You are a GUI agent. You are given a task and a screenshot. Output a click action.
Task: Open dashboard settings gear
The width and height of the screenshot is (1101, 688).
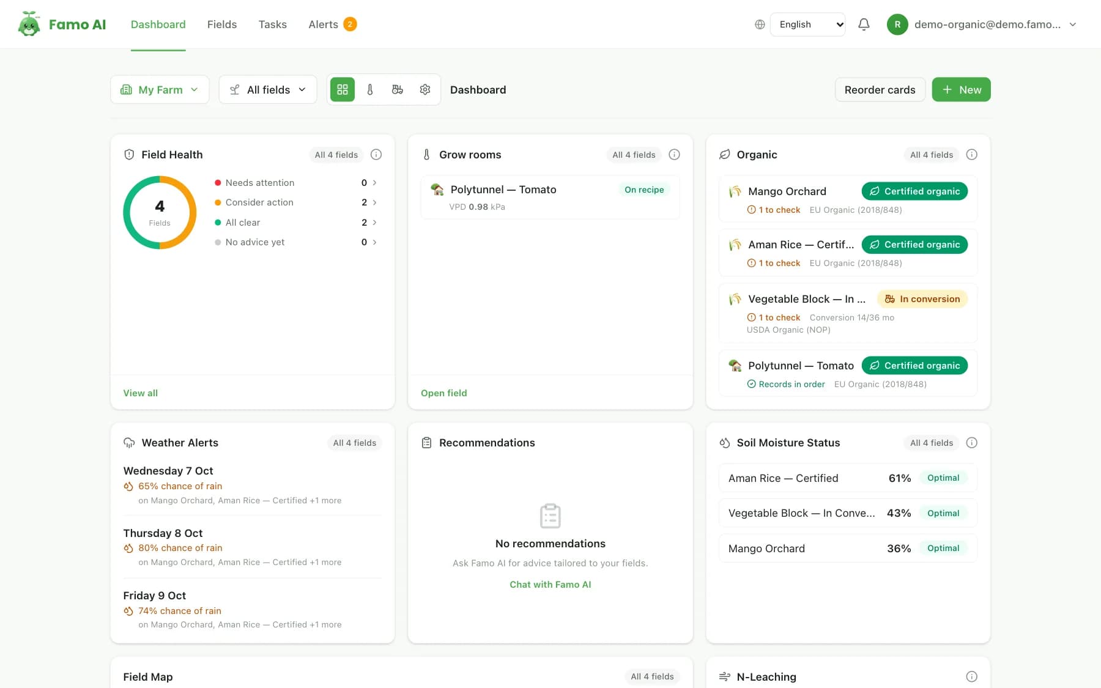click(x=425, y=89)
